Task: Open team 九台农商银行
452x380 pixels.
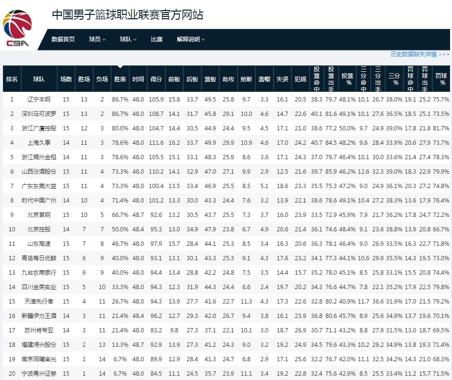Action: tap(39, 272)
